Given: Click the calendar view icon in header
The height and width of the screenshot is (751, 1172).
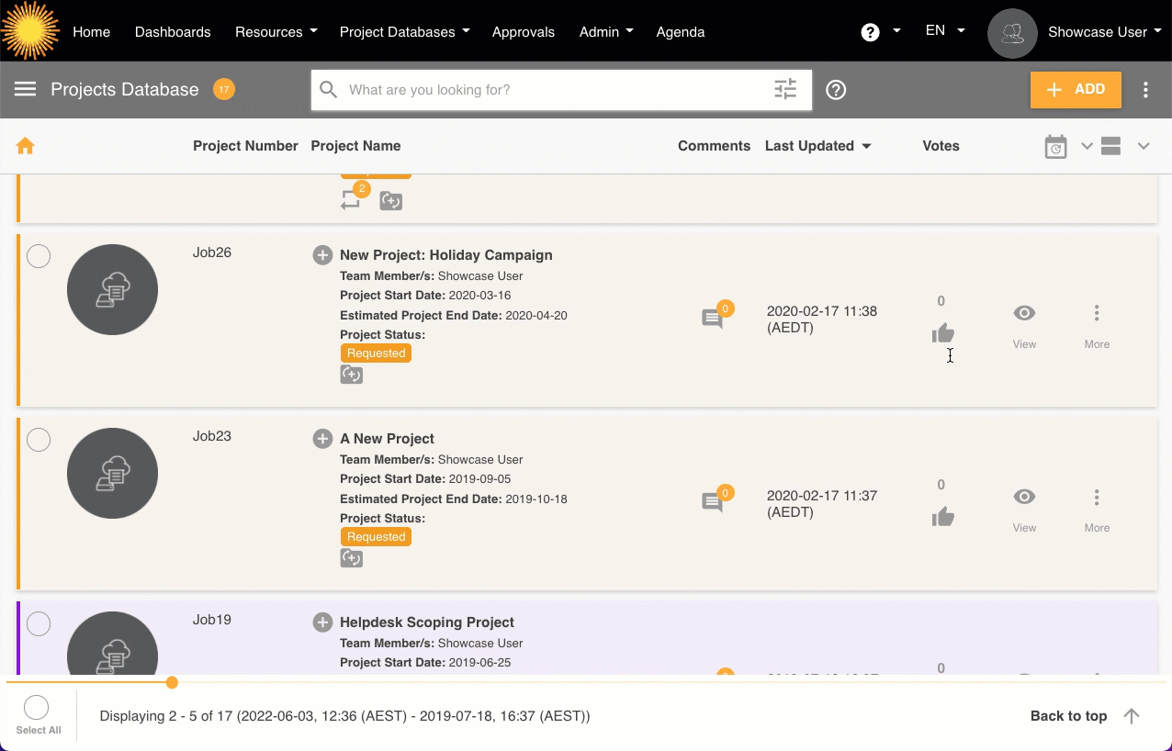Looking at the screenshot, I should tap(1055, 146).
